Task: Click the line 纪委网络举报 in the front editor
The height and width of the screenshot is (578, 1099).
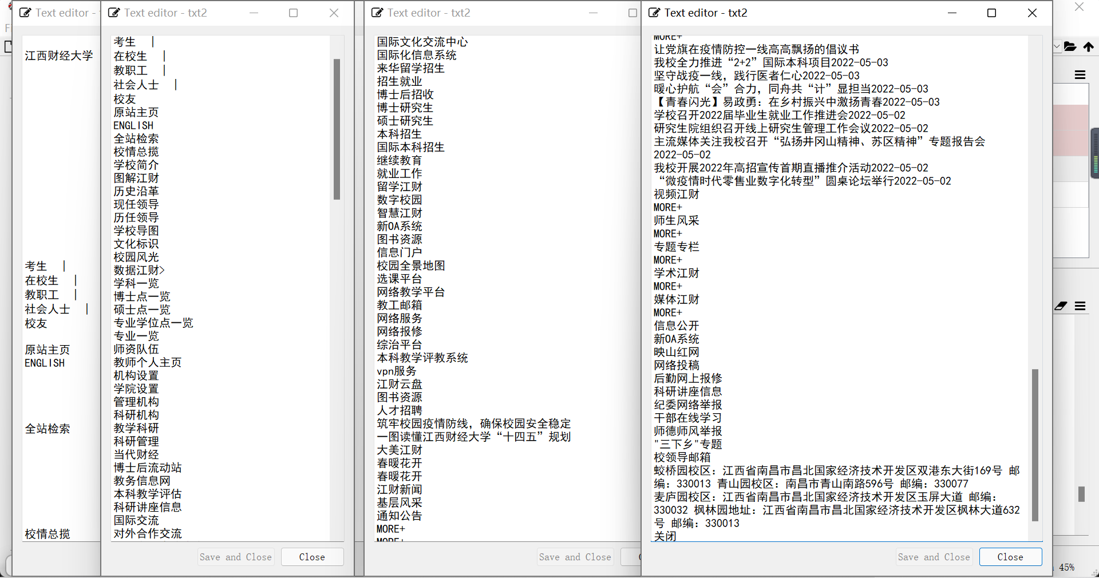Action: (x=688, y=405)
